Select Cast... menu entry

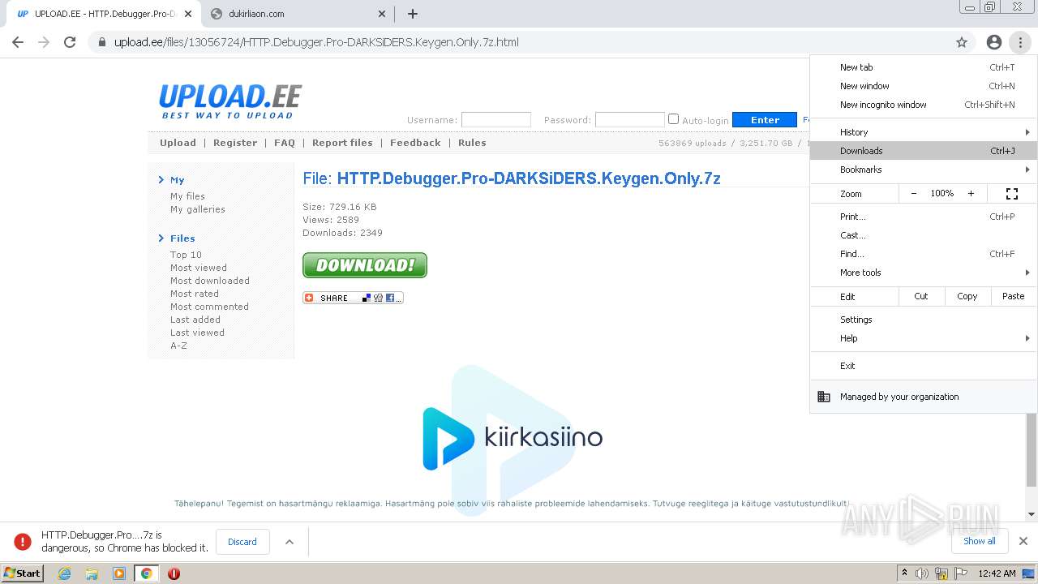tap(923, 235)
